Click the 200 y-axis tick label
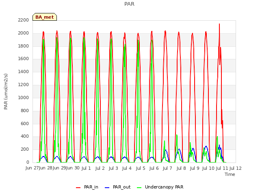 pyautogui.click(x=25, y=149)
